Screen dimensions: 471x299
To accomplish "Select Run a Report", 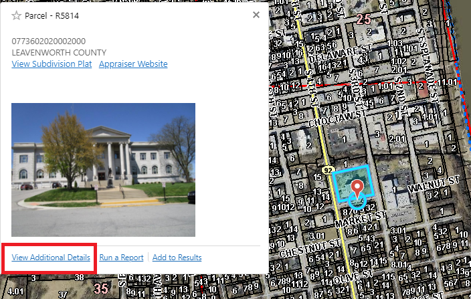I will [121, 258].
